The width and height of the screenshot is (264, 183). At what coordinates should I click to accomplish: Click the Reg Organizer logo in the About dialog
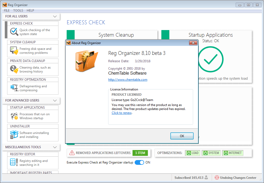87,61
